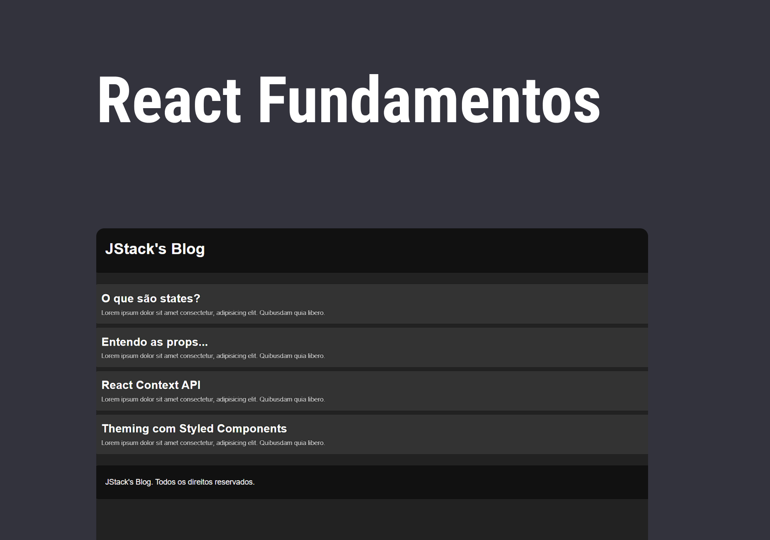Open the 'Theming com Styled Components' post

194,429
